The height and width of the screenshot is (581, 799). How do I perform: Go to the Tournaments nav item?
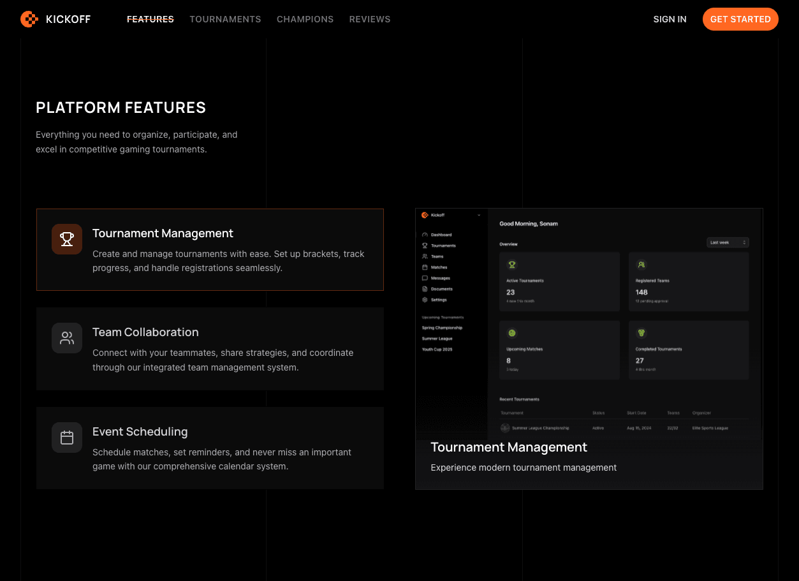pyautogui.click(x=225, y=19)
